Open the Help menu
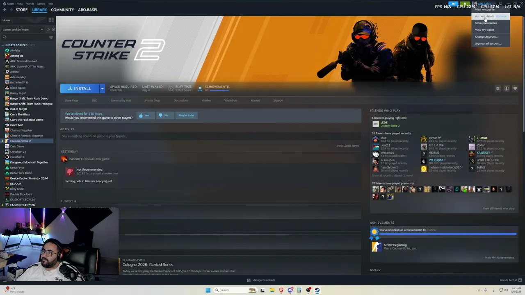The image size is (525, 295). pos(50,4)
